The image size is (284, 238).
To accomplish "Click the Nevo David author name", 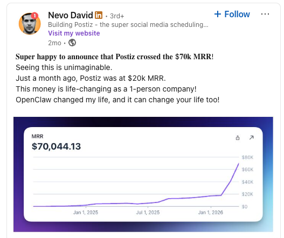I will point(71,15).
